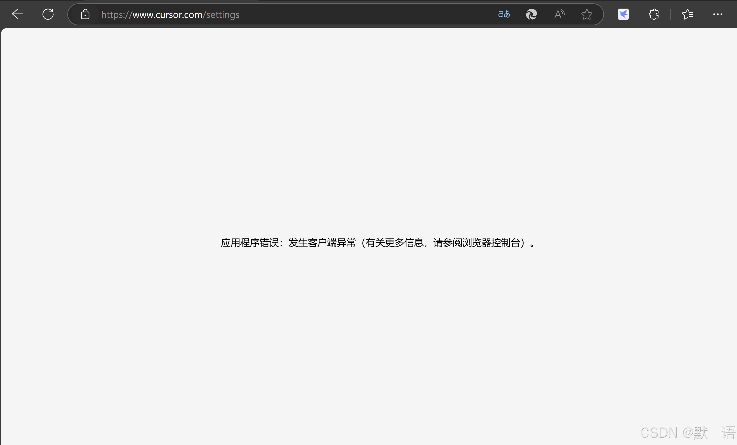Open the Settings and more ellipsis menu
The image size is (737, 445).
718,14
